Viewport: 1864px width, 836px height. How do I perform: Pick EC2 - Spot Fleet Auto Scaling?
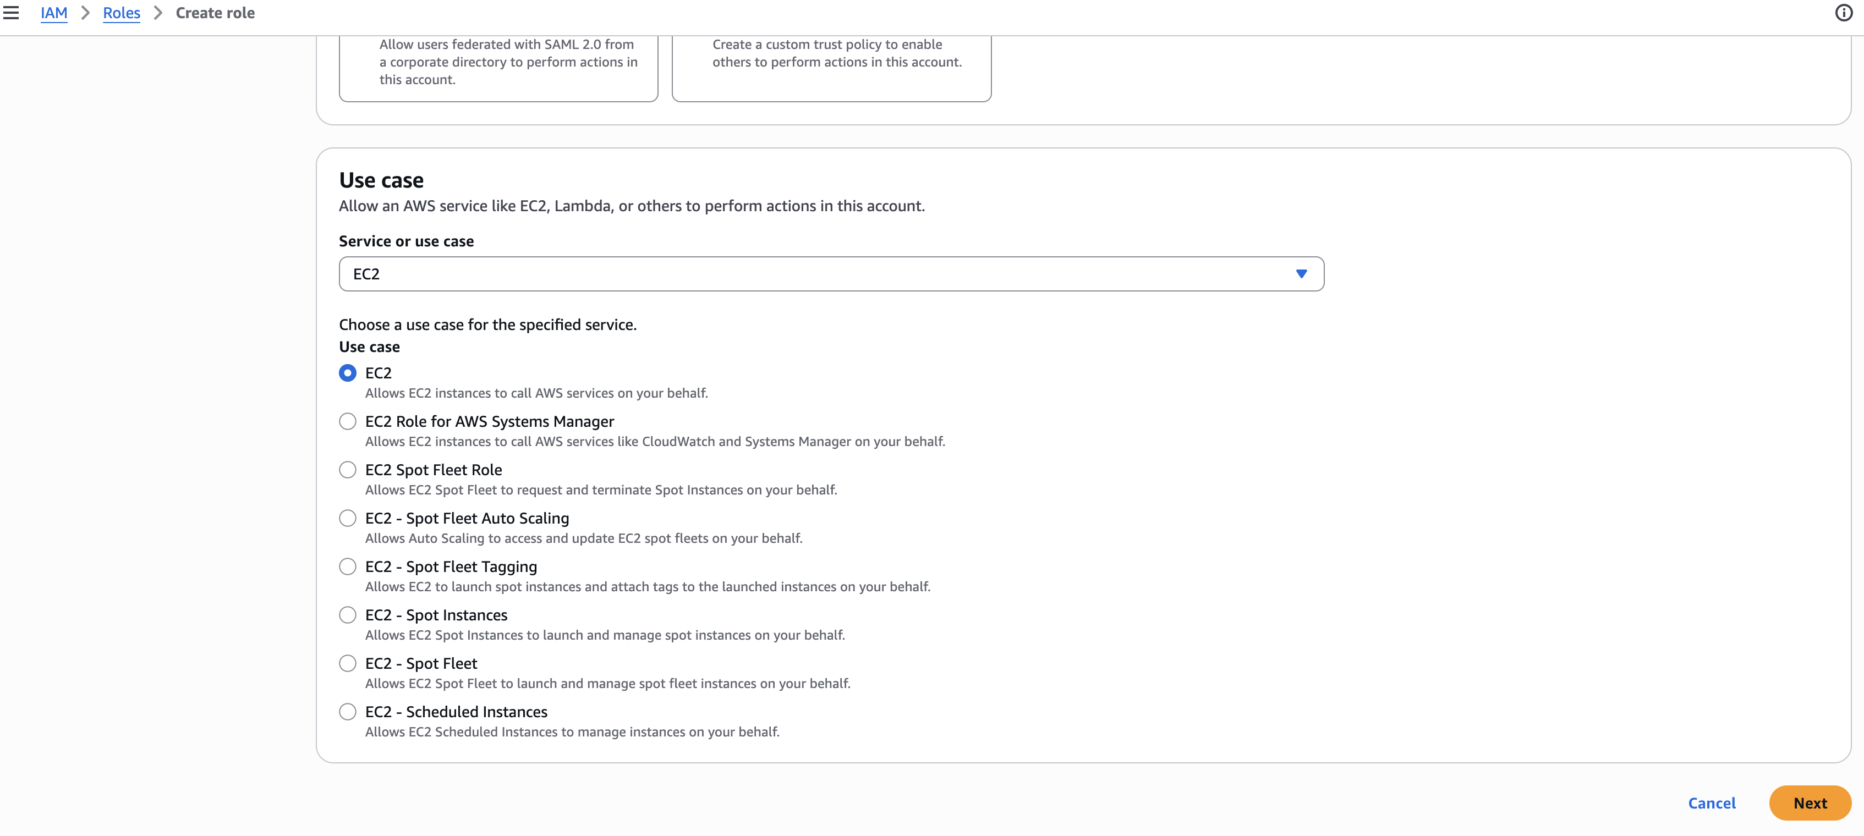(x=347, y=519)
